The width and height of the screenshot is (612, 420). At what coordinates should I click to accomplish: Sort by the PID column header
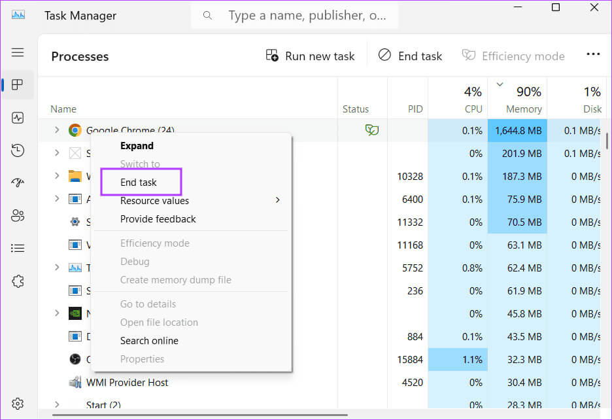point(415,109)
